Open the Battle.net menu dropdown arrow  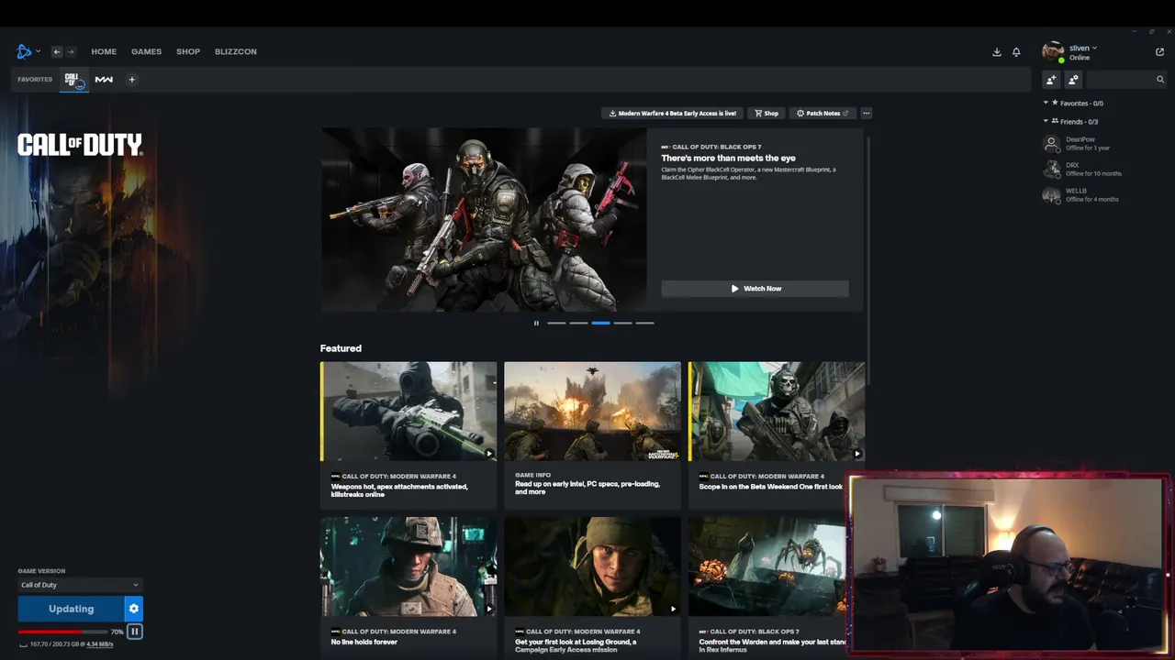[x=38, y=51]
